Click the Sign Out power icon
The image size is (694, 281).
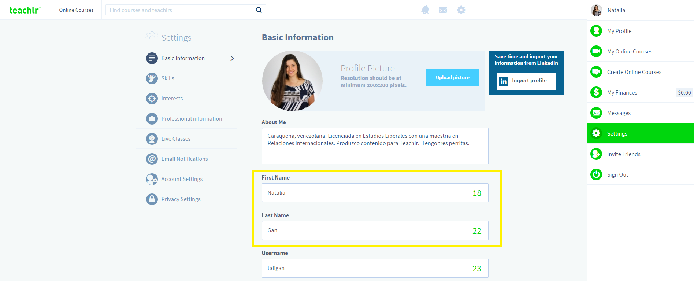pyautogui.click(x=596, y=174)
